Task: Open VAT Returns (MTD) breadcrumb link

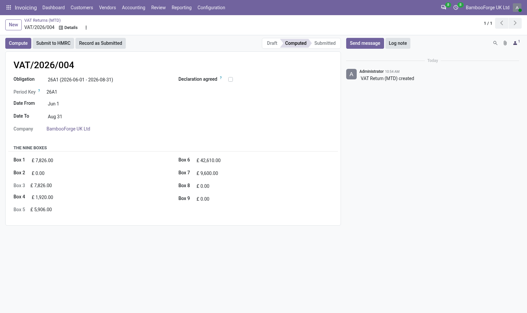Action: pos(42,20)
